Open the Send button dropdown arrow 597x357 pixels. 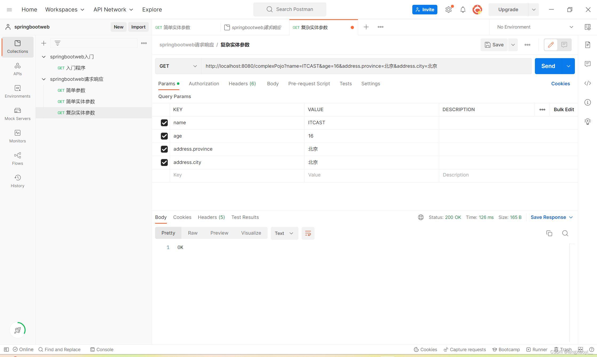(x=568, y=66)
